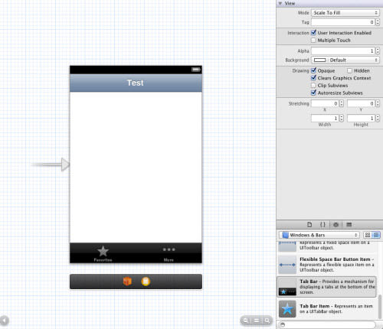Select the Tab Bar Item library object

(326, 309)
